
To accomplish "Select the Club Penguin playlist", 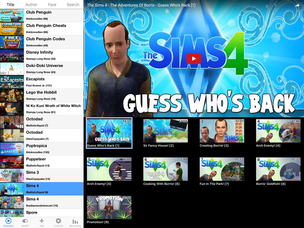I will tap(42, 15).
